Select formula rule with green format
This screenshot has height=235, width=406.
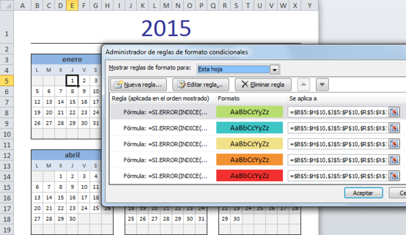point(165,112)
